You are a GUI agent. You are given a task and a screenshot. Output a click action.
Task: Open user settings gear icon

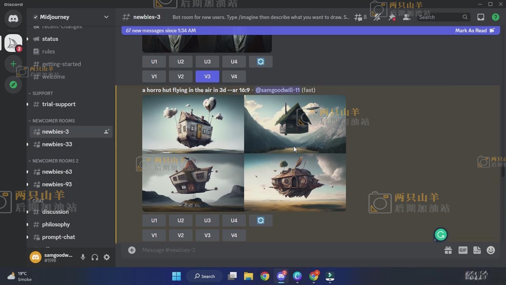pyautogui.click(x=107, y=257)
